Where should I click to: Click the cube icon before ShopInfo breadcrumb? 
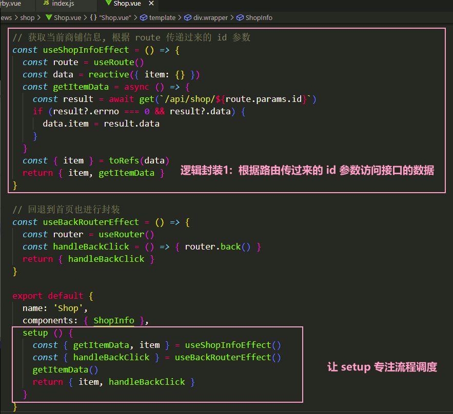[x=240, y=18]
